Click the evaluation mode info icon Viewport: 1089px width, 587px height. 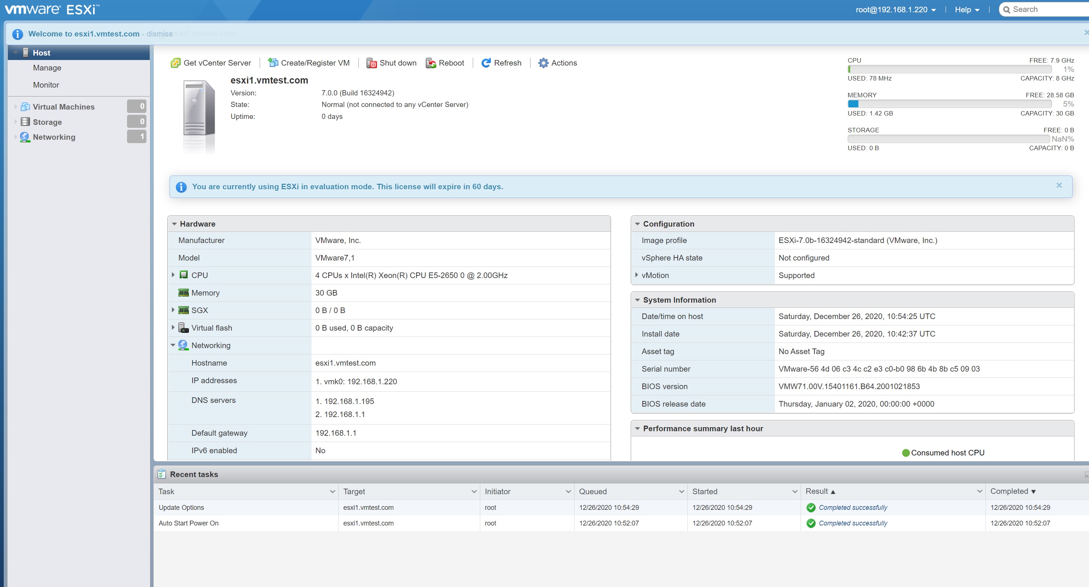click(181, 187)
